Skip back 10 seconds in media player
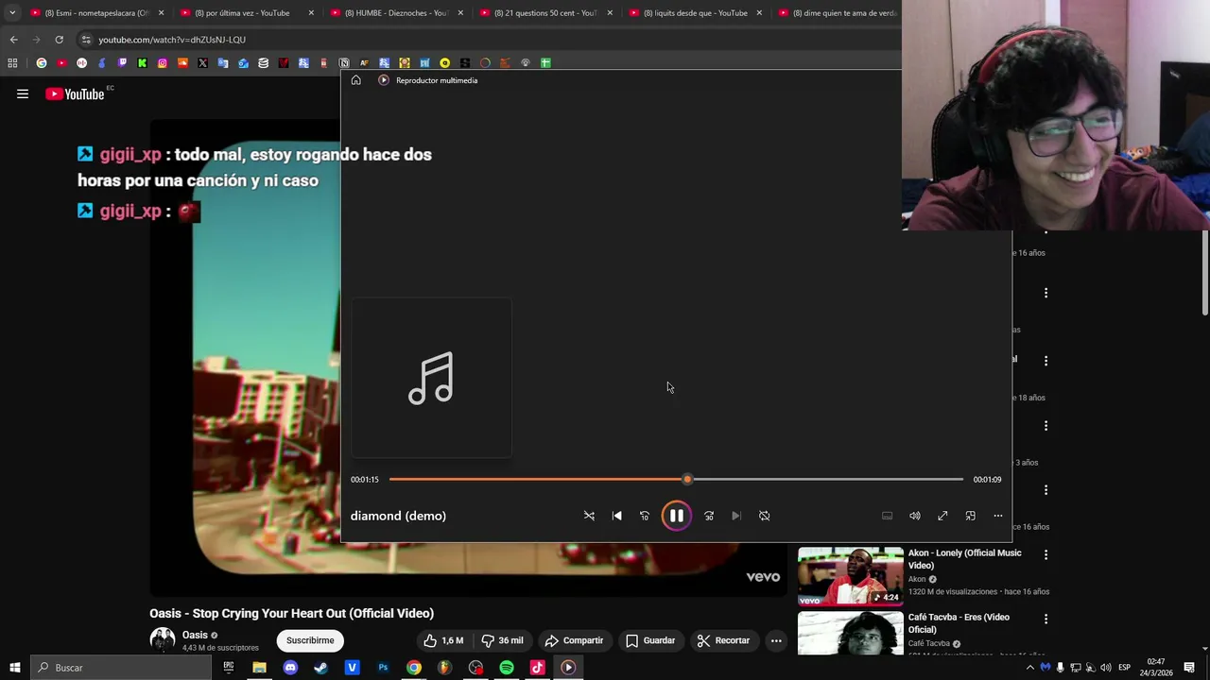1210x680 pixels. [x=645, y=516]
